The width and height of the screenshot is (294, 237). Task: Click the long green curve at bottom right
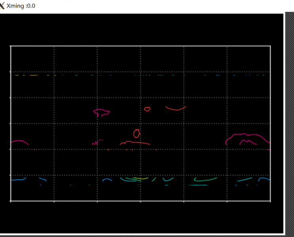coord(205,180)
